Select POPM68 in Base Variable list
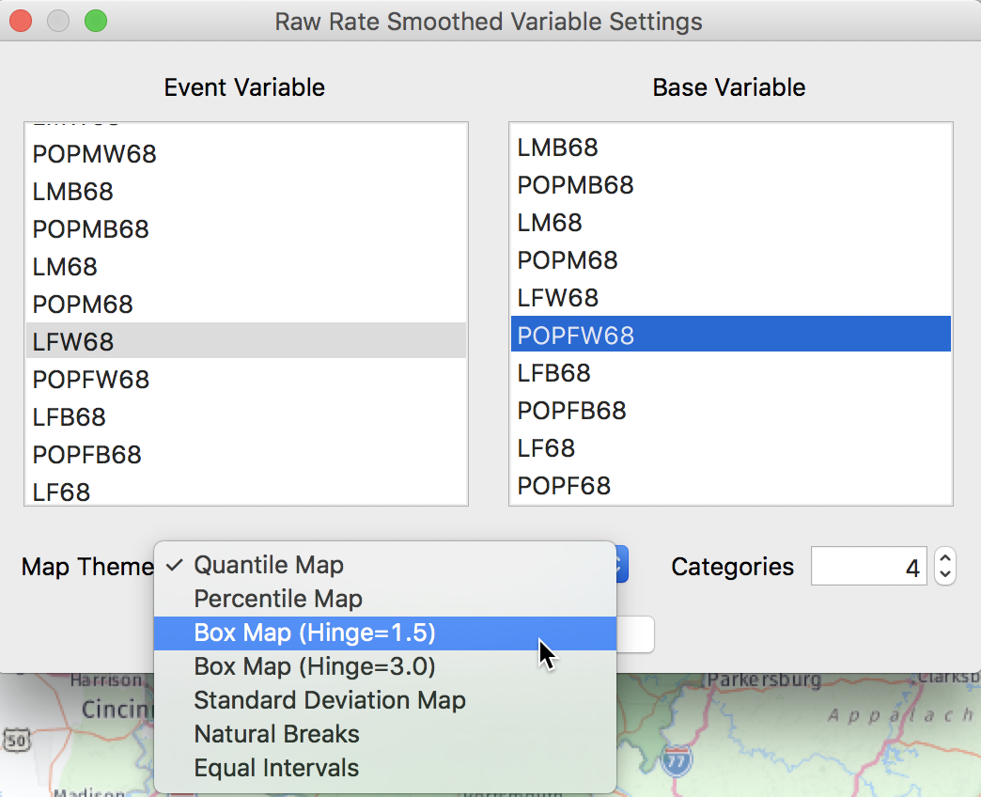981x797 pixels. click(x=731, y=260)
